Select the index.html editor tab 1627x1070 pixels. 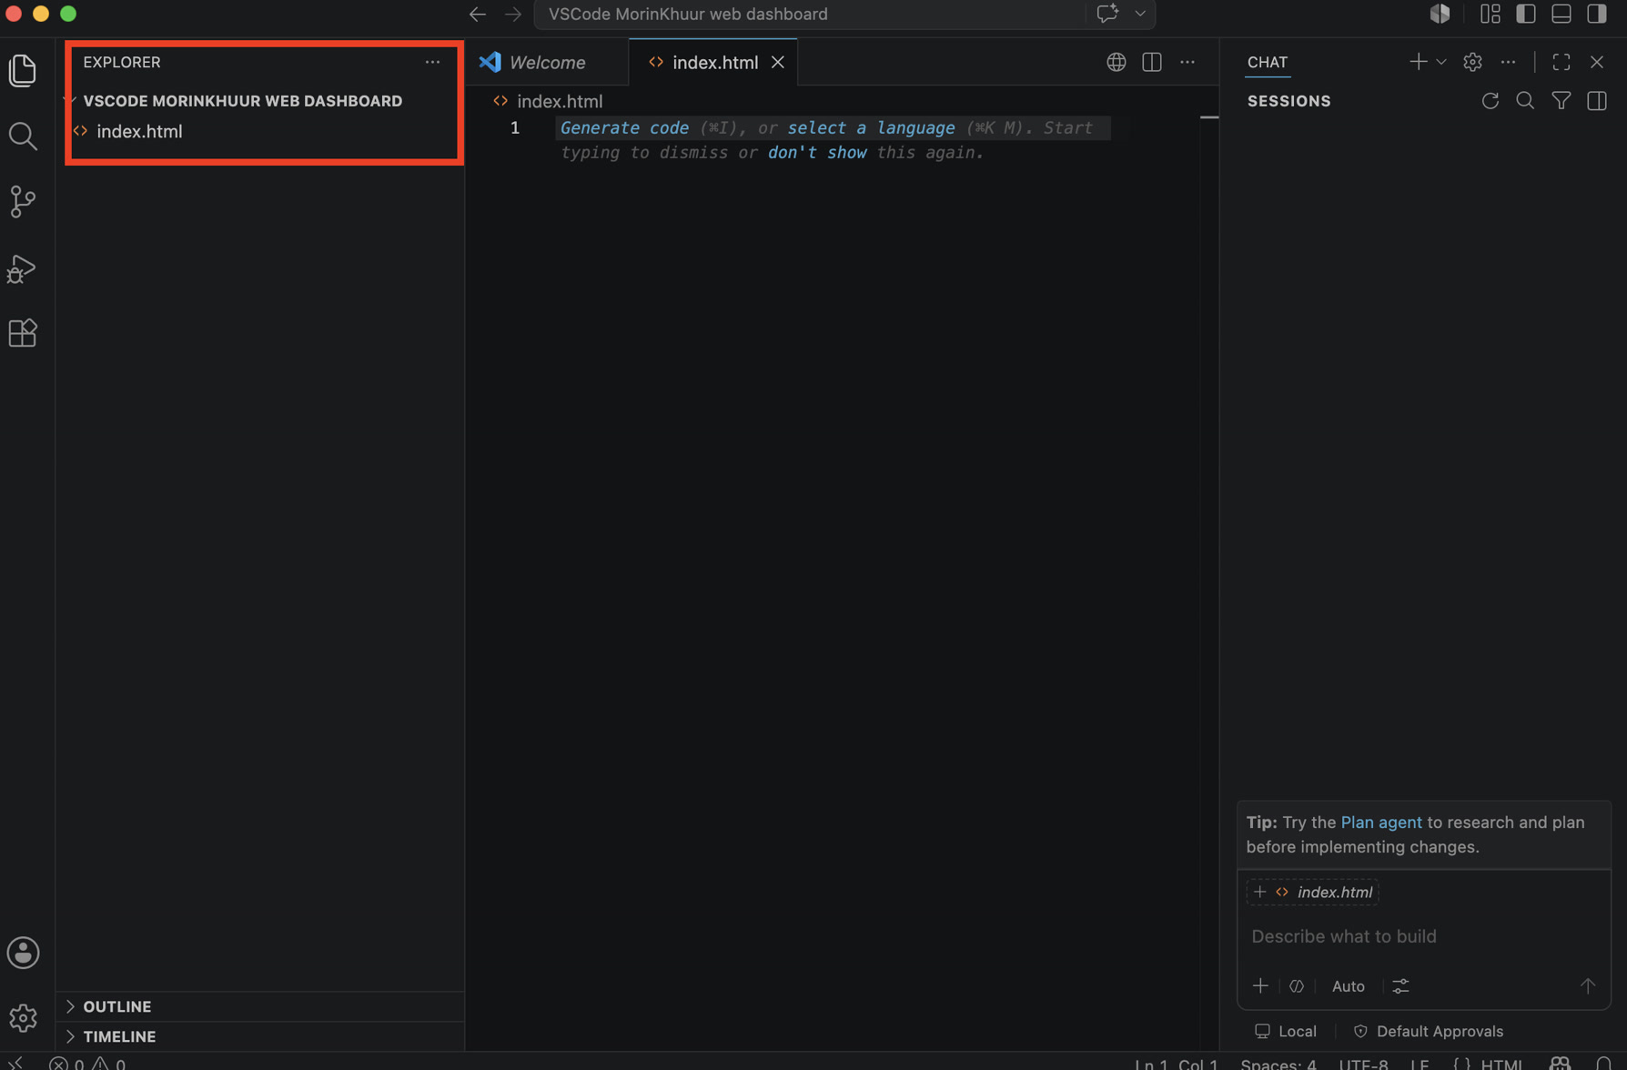pos(715,62)
